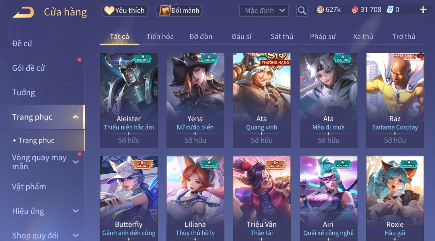Collapse the Trang phục sidebar section
Viewport: 435px width, 241px height.
tap(76, 117)
